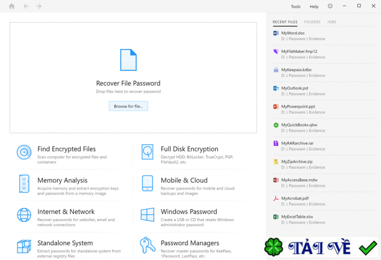Click the Browse for file button
The width and height of the screenshot is (381, 260).
[128, 106]
